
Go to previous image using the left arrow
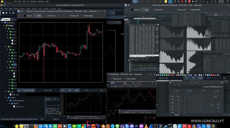pos(60,16)
